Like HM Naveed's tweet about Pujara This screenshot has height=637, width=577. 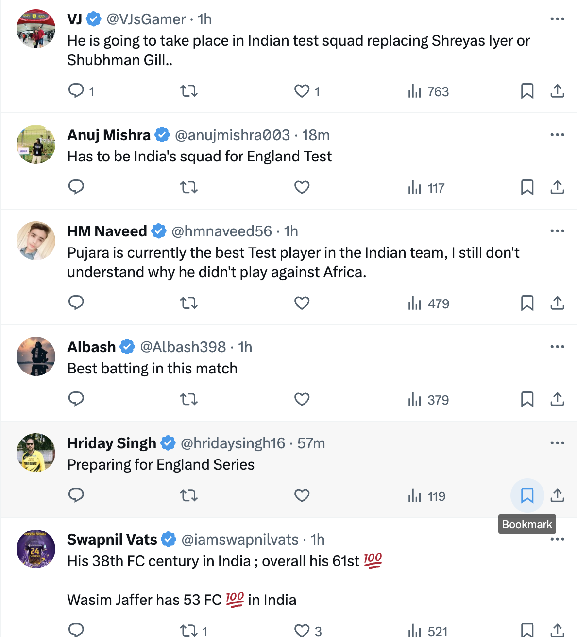point(302,303)
